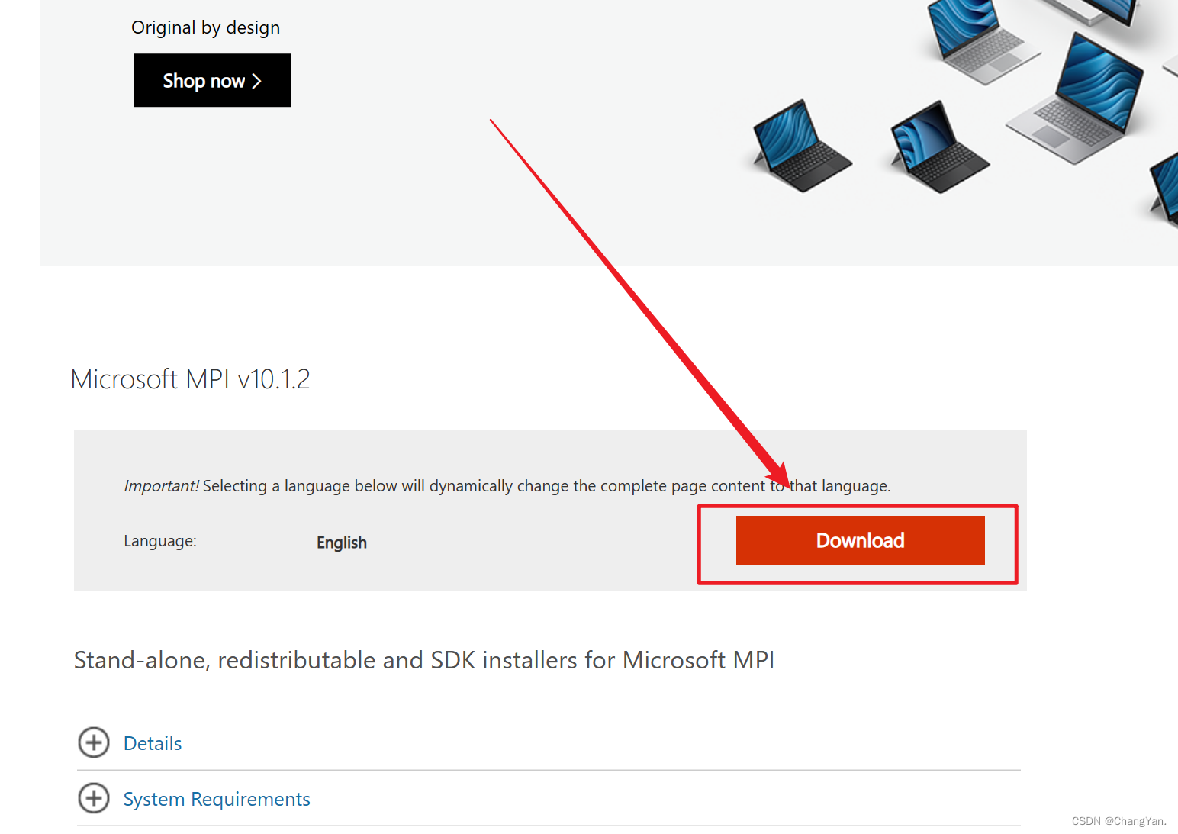Open the Details link
The image size is (1178, 834).
[153, 743]
